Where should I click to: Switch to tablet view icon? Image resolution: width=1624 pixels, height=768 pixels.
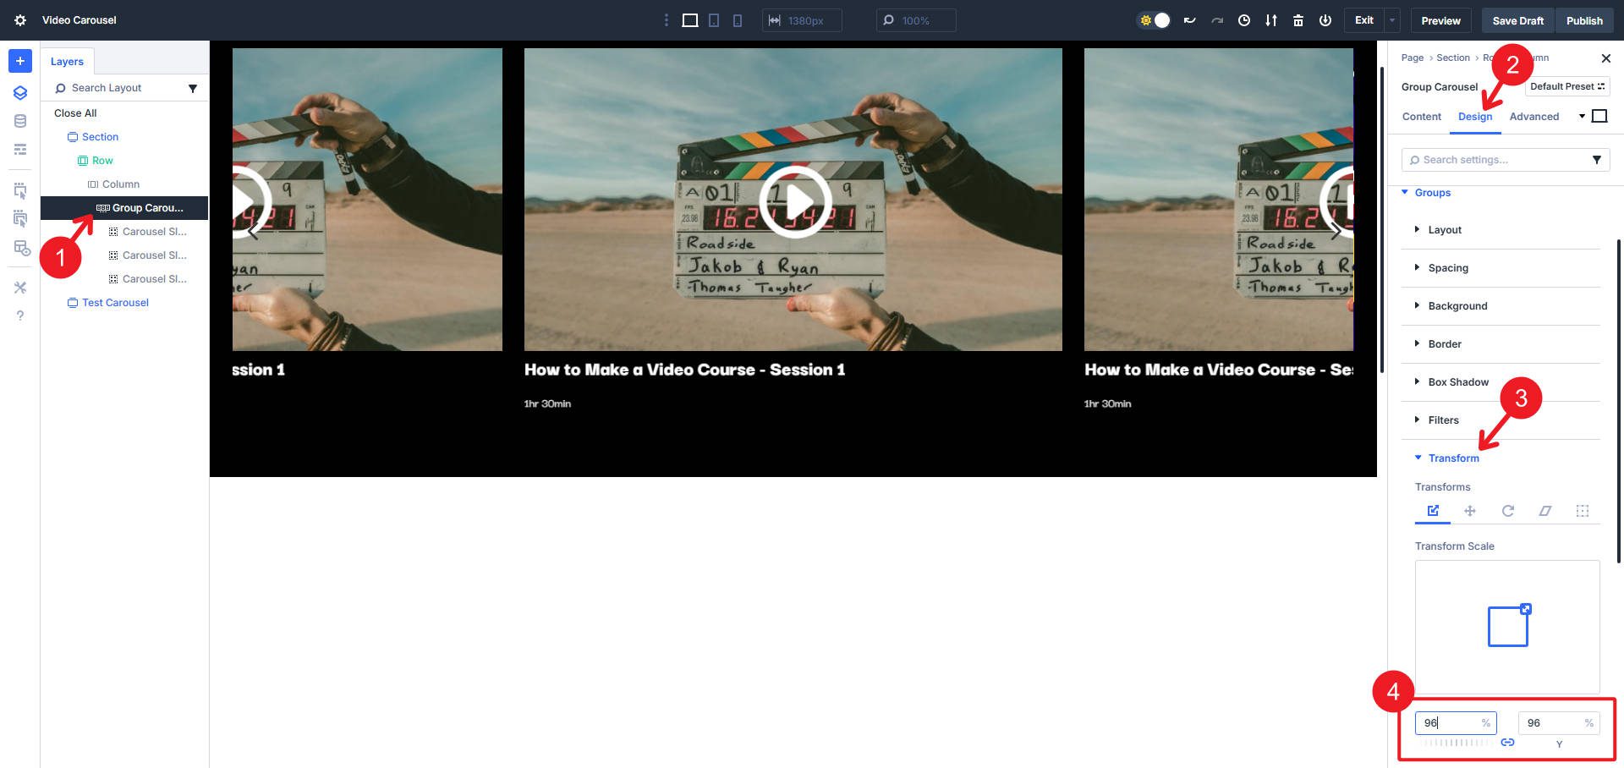(x=714, y=20)
